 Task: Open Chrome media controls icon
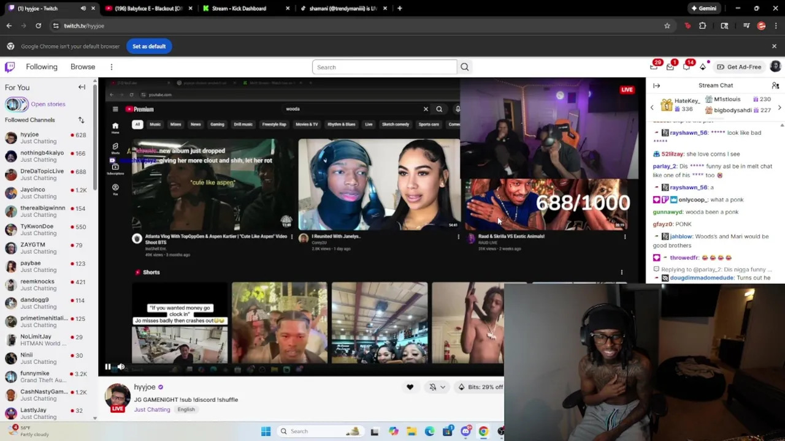pyautogui.click(x=746, y=26)
